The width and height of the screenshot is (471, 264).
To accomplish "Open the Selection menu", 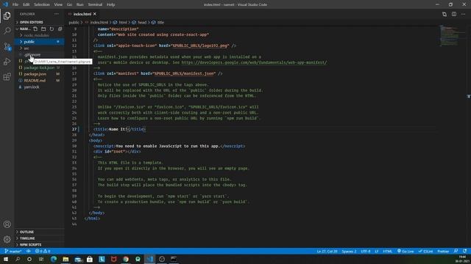I will point(42,4).
